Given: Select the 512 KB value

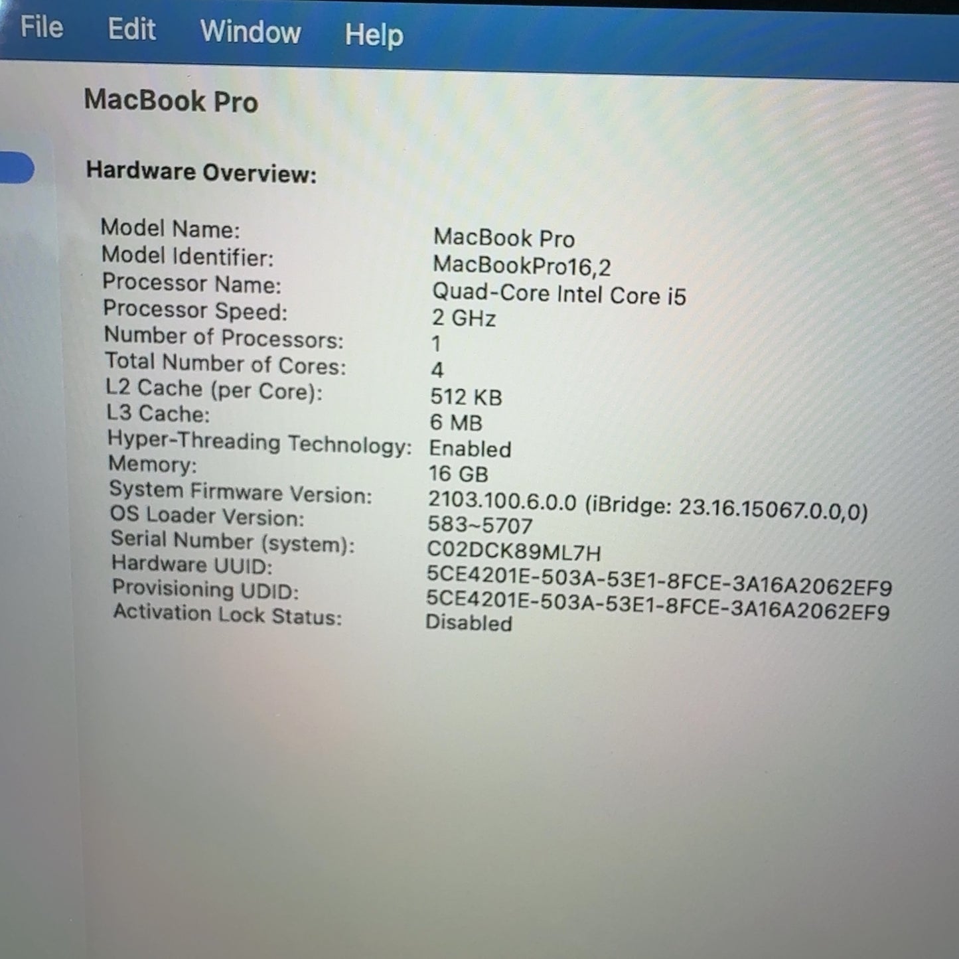Looking at the screenshot, I should click(466, 397).
